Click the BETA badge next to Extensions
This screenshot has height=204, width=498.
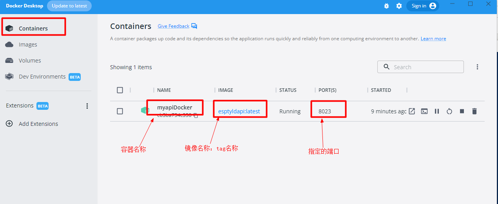[x=42, y=106]
